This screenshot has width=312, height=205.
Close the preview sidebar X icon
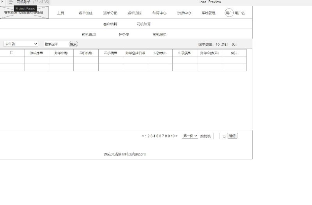(2, 2)
